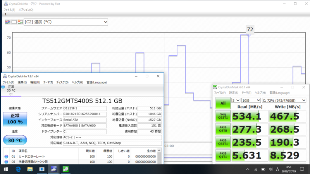Open File Explorer from taskbar
The width and height of the screenshot is (310, 174).
coord(30,169)
